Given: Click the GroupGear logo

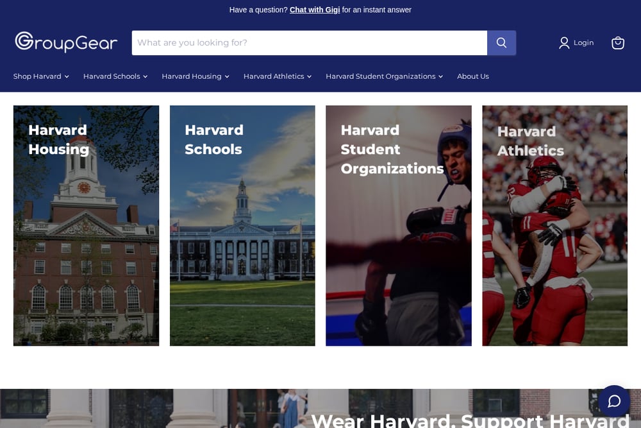Looking at the screenshot, I should click(x=66, y=42).
